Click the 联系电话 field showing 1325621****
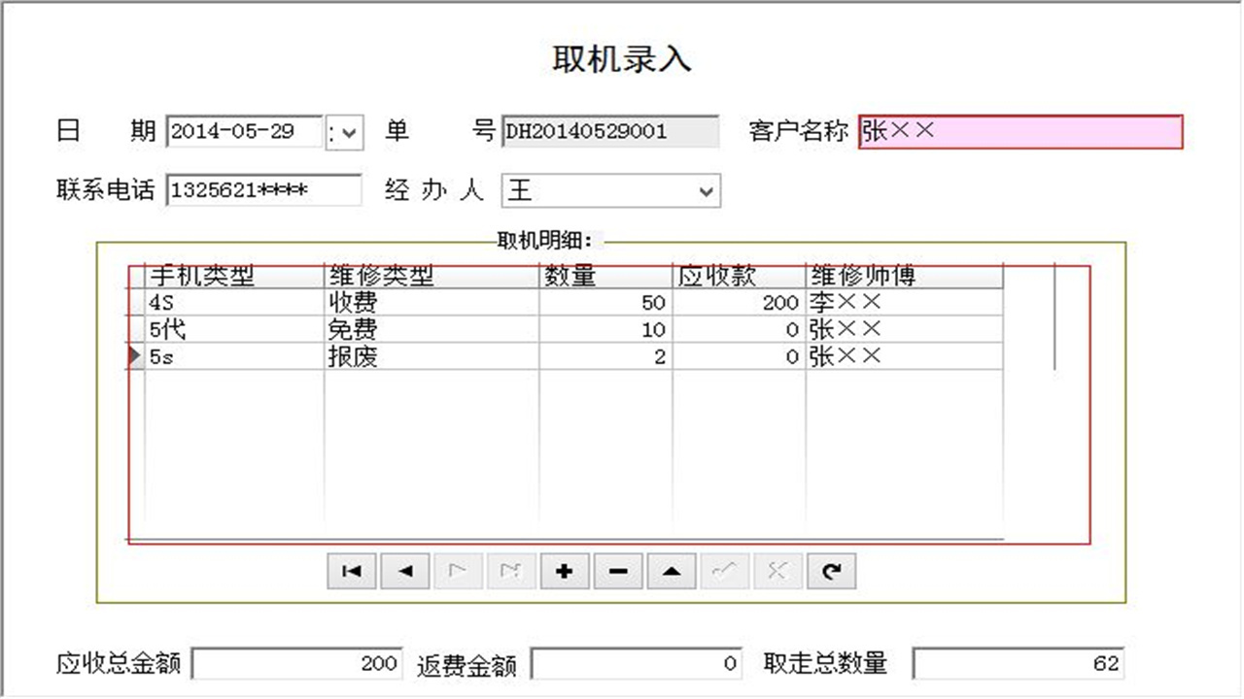The width and height of the screenshot is (1244, 699). click(262, 190)
